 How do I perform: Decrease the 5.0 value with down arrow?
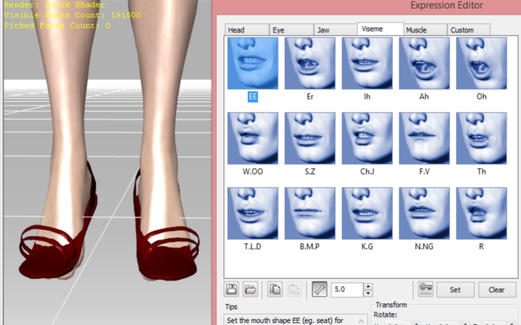tap(368, 293)
